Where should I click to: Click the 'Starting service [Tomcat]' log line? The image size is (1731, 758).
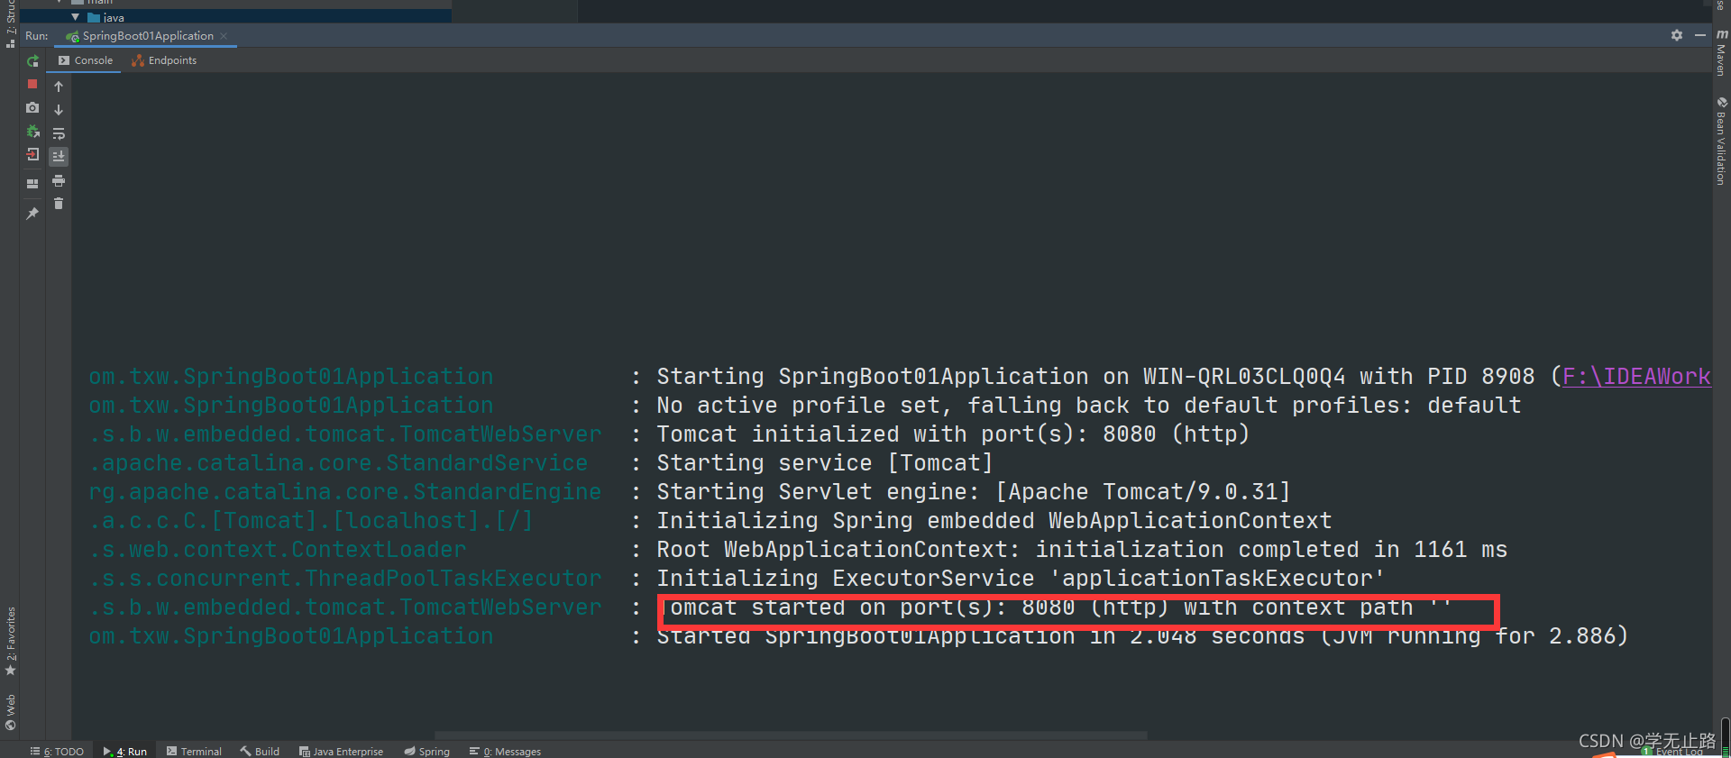824,463
